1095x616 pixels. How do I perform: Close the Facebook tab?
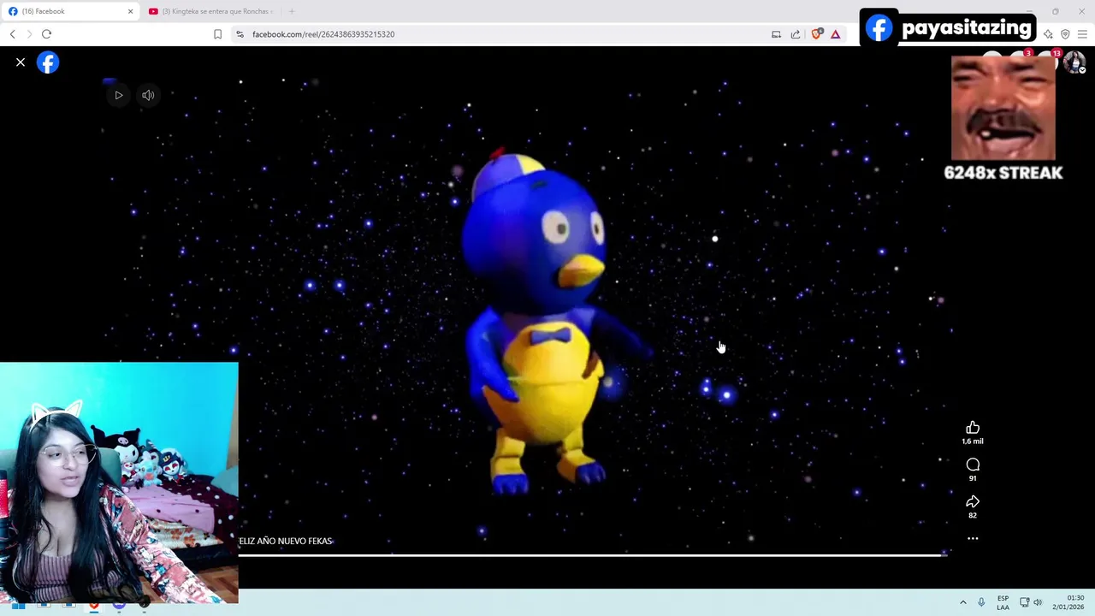click(130, 11)
